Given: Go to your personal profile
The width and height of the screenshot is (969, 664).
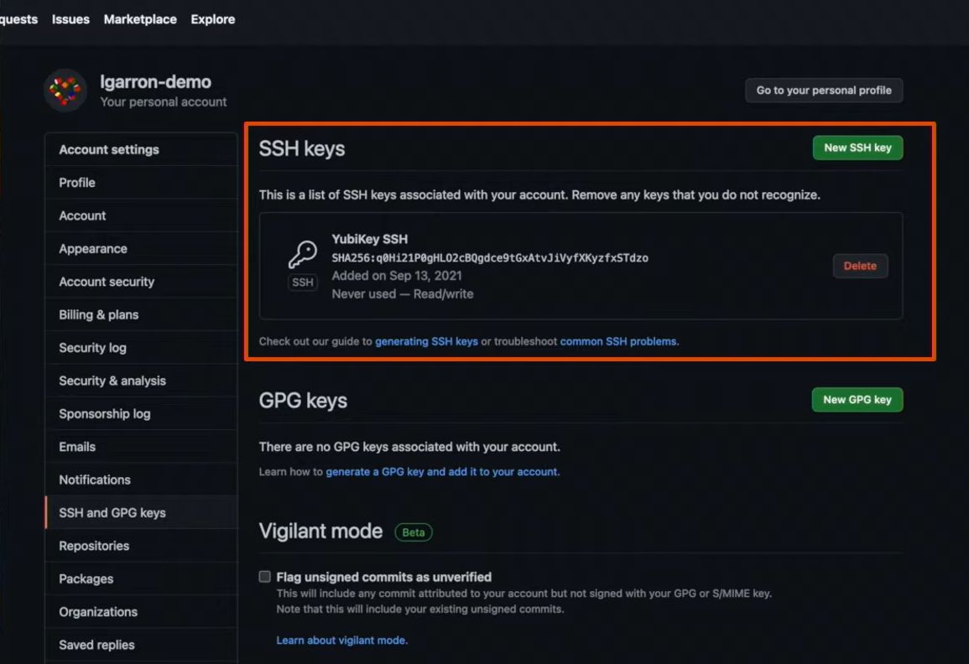Looking at the screenshot, I should (x=823, y=90).
